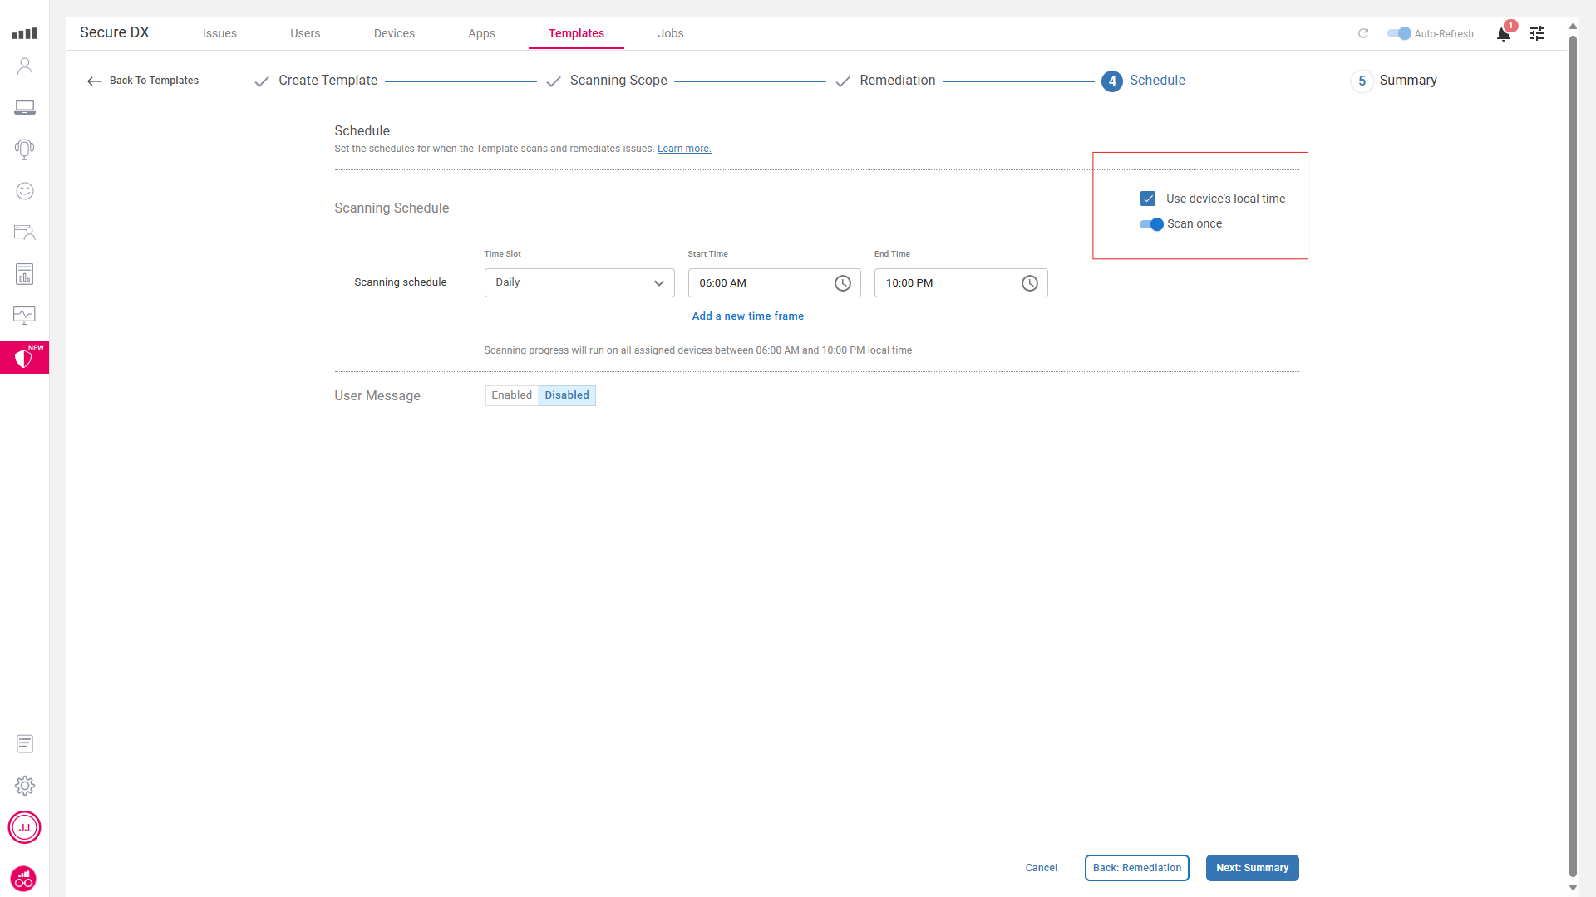Open notifications bell icon

(1503, 34)
